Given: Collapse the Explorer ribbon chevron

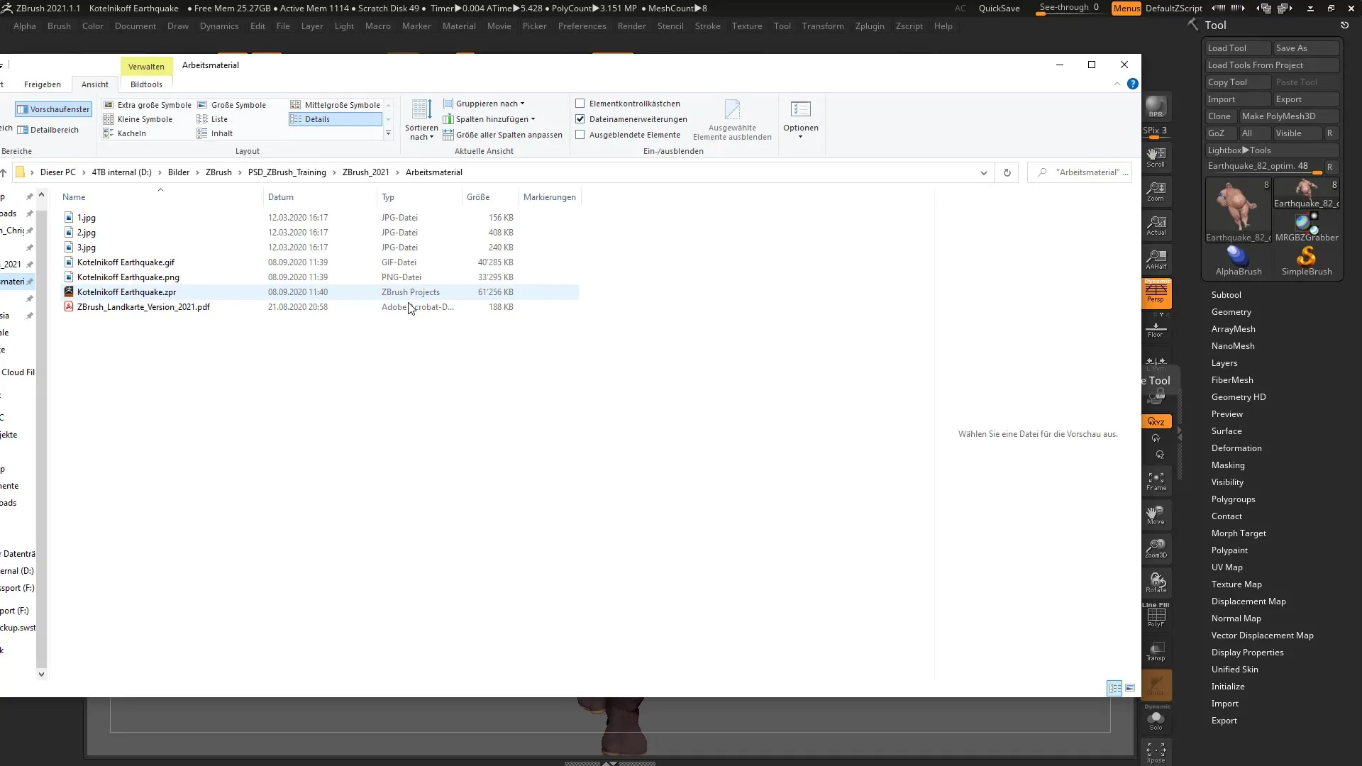Looking at the screenshot, I should (x=1117, y=84).
